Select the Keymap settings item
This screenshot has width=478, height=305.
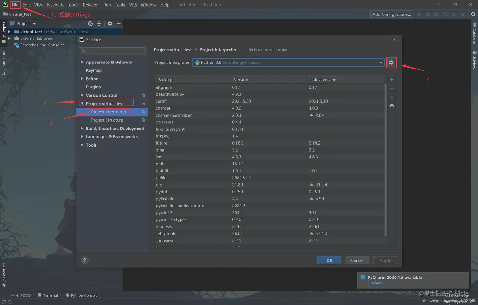(x=94, y=70)
